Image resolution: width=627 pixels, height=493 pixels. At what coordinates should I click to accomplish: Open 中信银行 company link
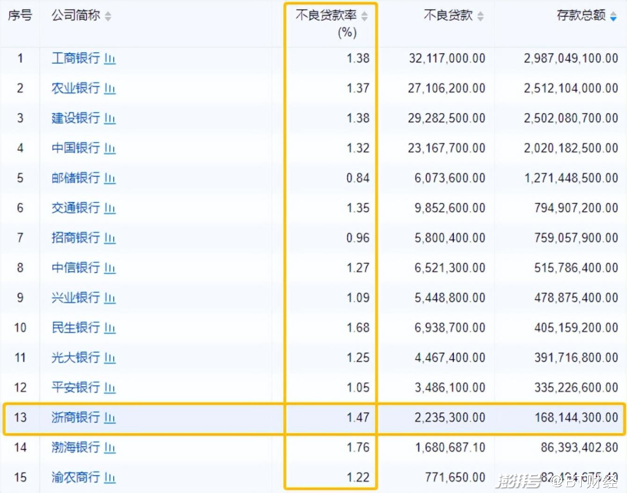coord(75,268)
